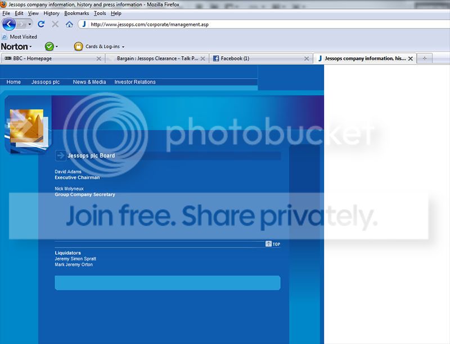
Task: Click the Cards & Log-ins padlock icon
Action: point(78,47)
